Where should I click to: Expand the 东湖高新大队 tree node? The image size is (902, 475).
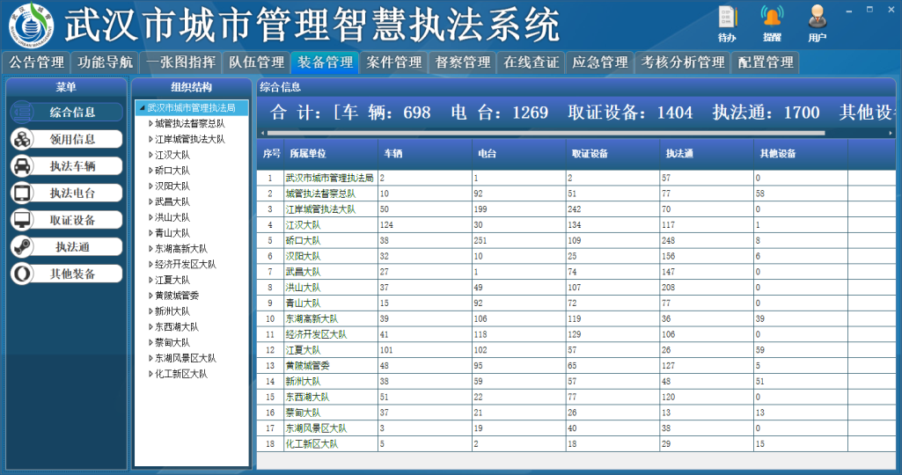[150, 249]
